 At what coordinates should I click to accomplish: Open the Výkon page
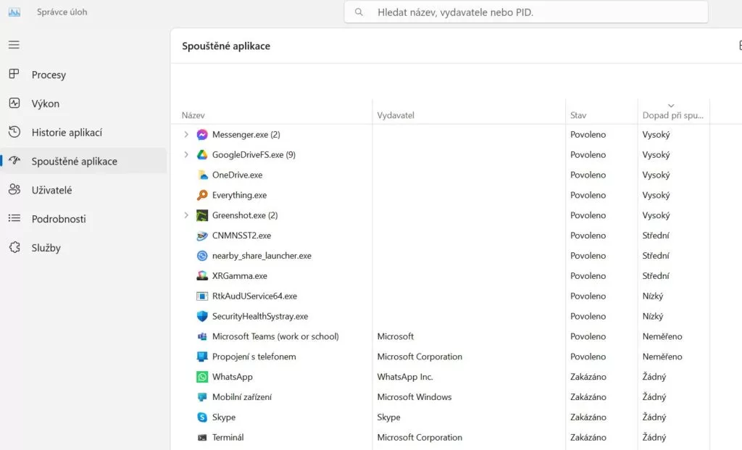point(83,104)
